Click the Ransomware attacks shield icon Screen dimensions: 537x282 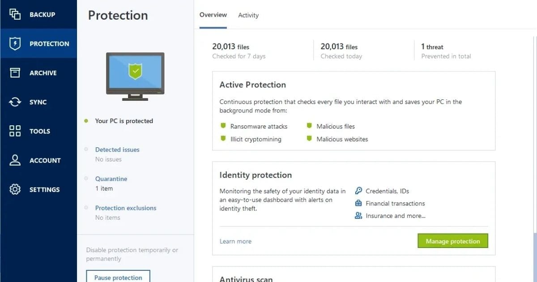(223, 126)
